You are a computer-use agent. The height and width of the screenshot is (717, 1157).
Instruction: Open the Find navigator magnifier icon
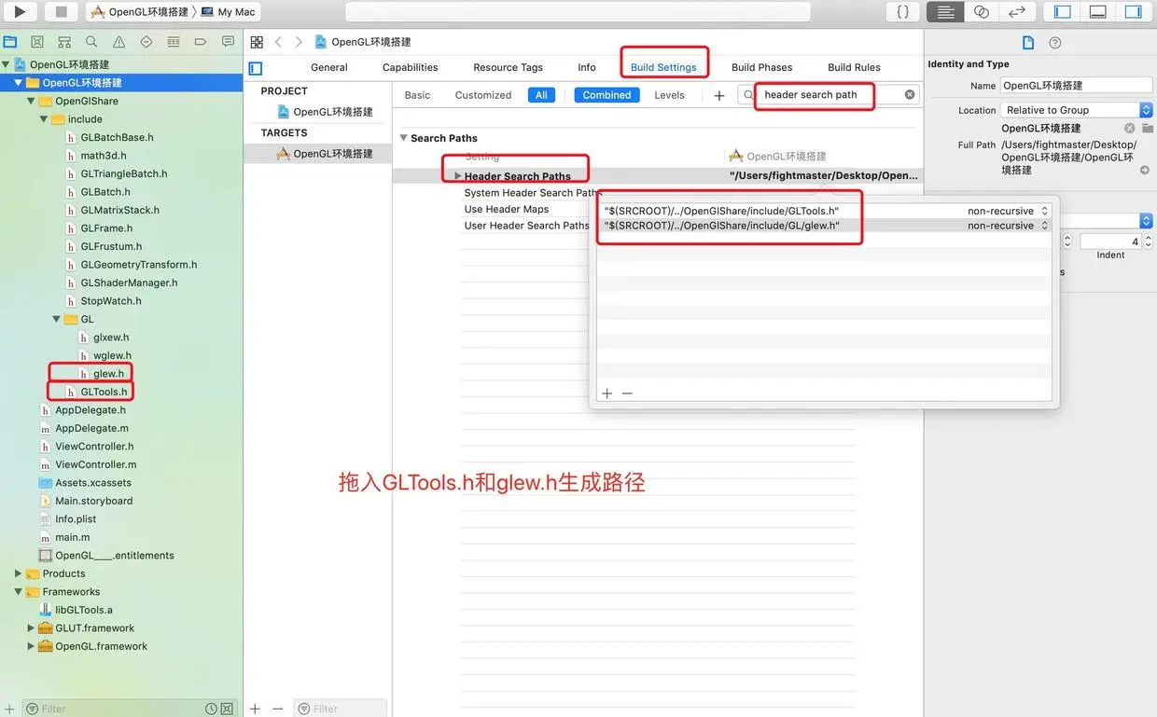[91, 42]
